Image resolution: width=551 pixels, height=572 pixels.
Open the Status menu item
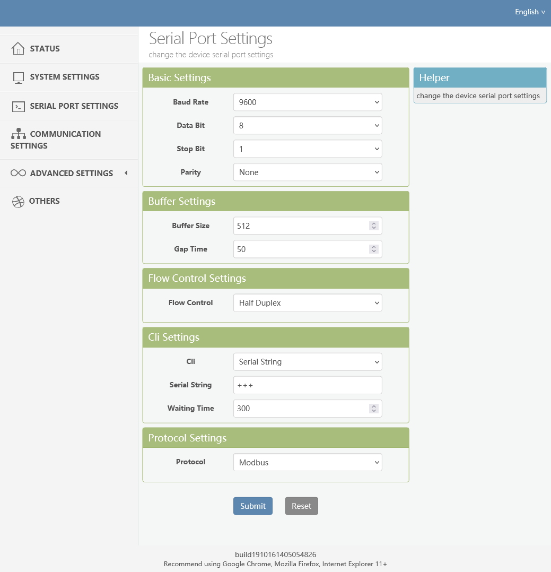(x=45, y=49)
